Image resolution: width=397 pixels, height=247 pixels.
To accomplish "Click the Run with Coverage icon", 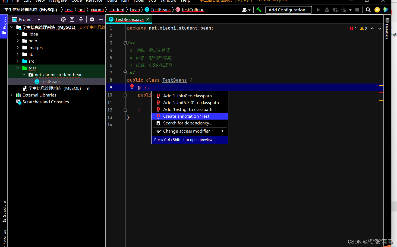I will 336,10.
